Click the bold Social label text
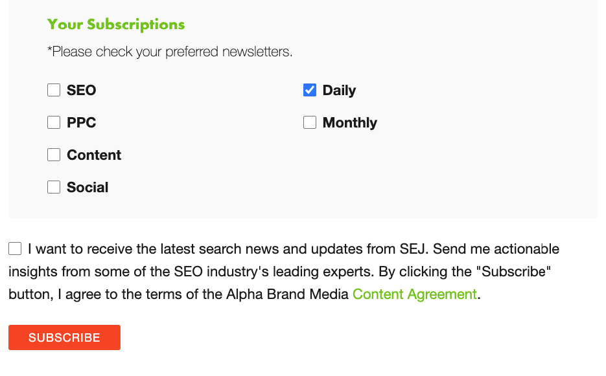 tap(87, 188)
